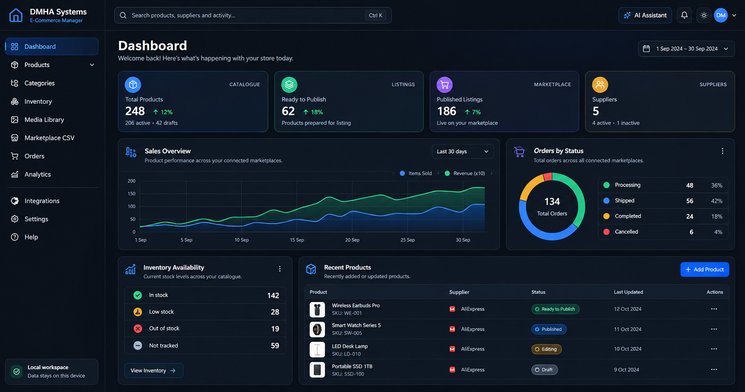The image size is (745, 392).
Task: Open the Wireless Earbuds Pro thumbnail
Action: pyautogui.click(x=317, y=309)
